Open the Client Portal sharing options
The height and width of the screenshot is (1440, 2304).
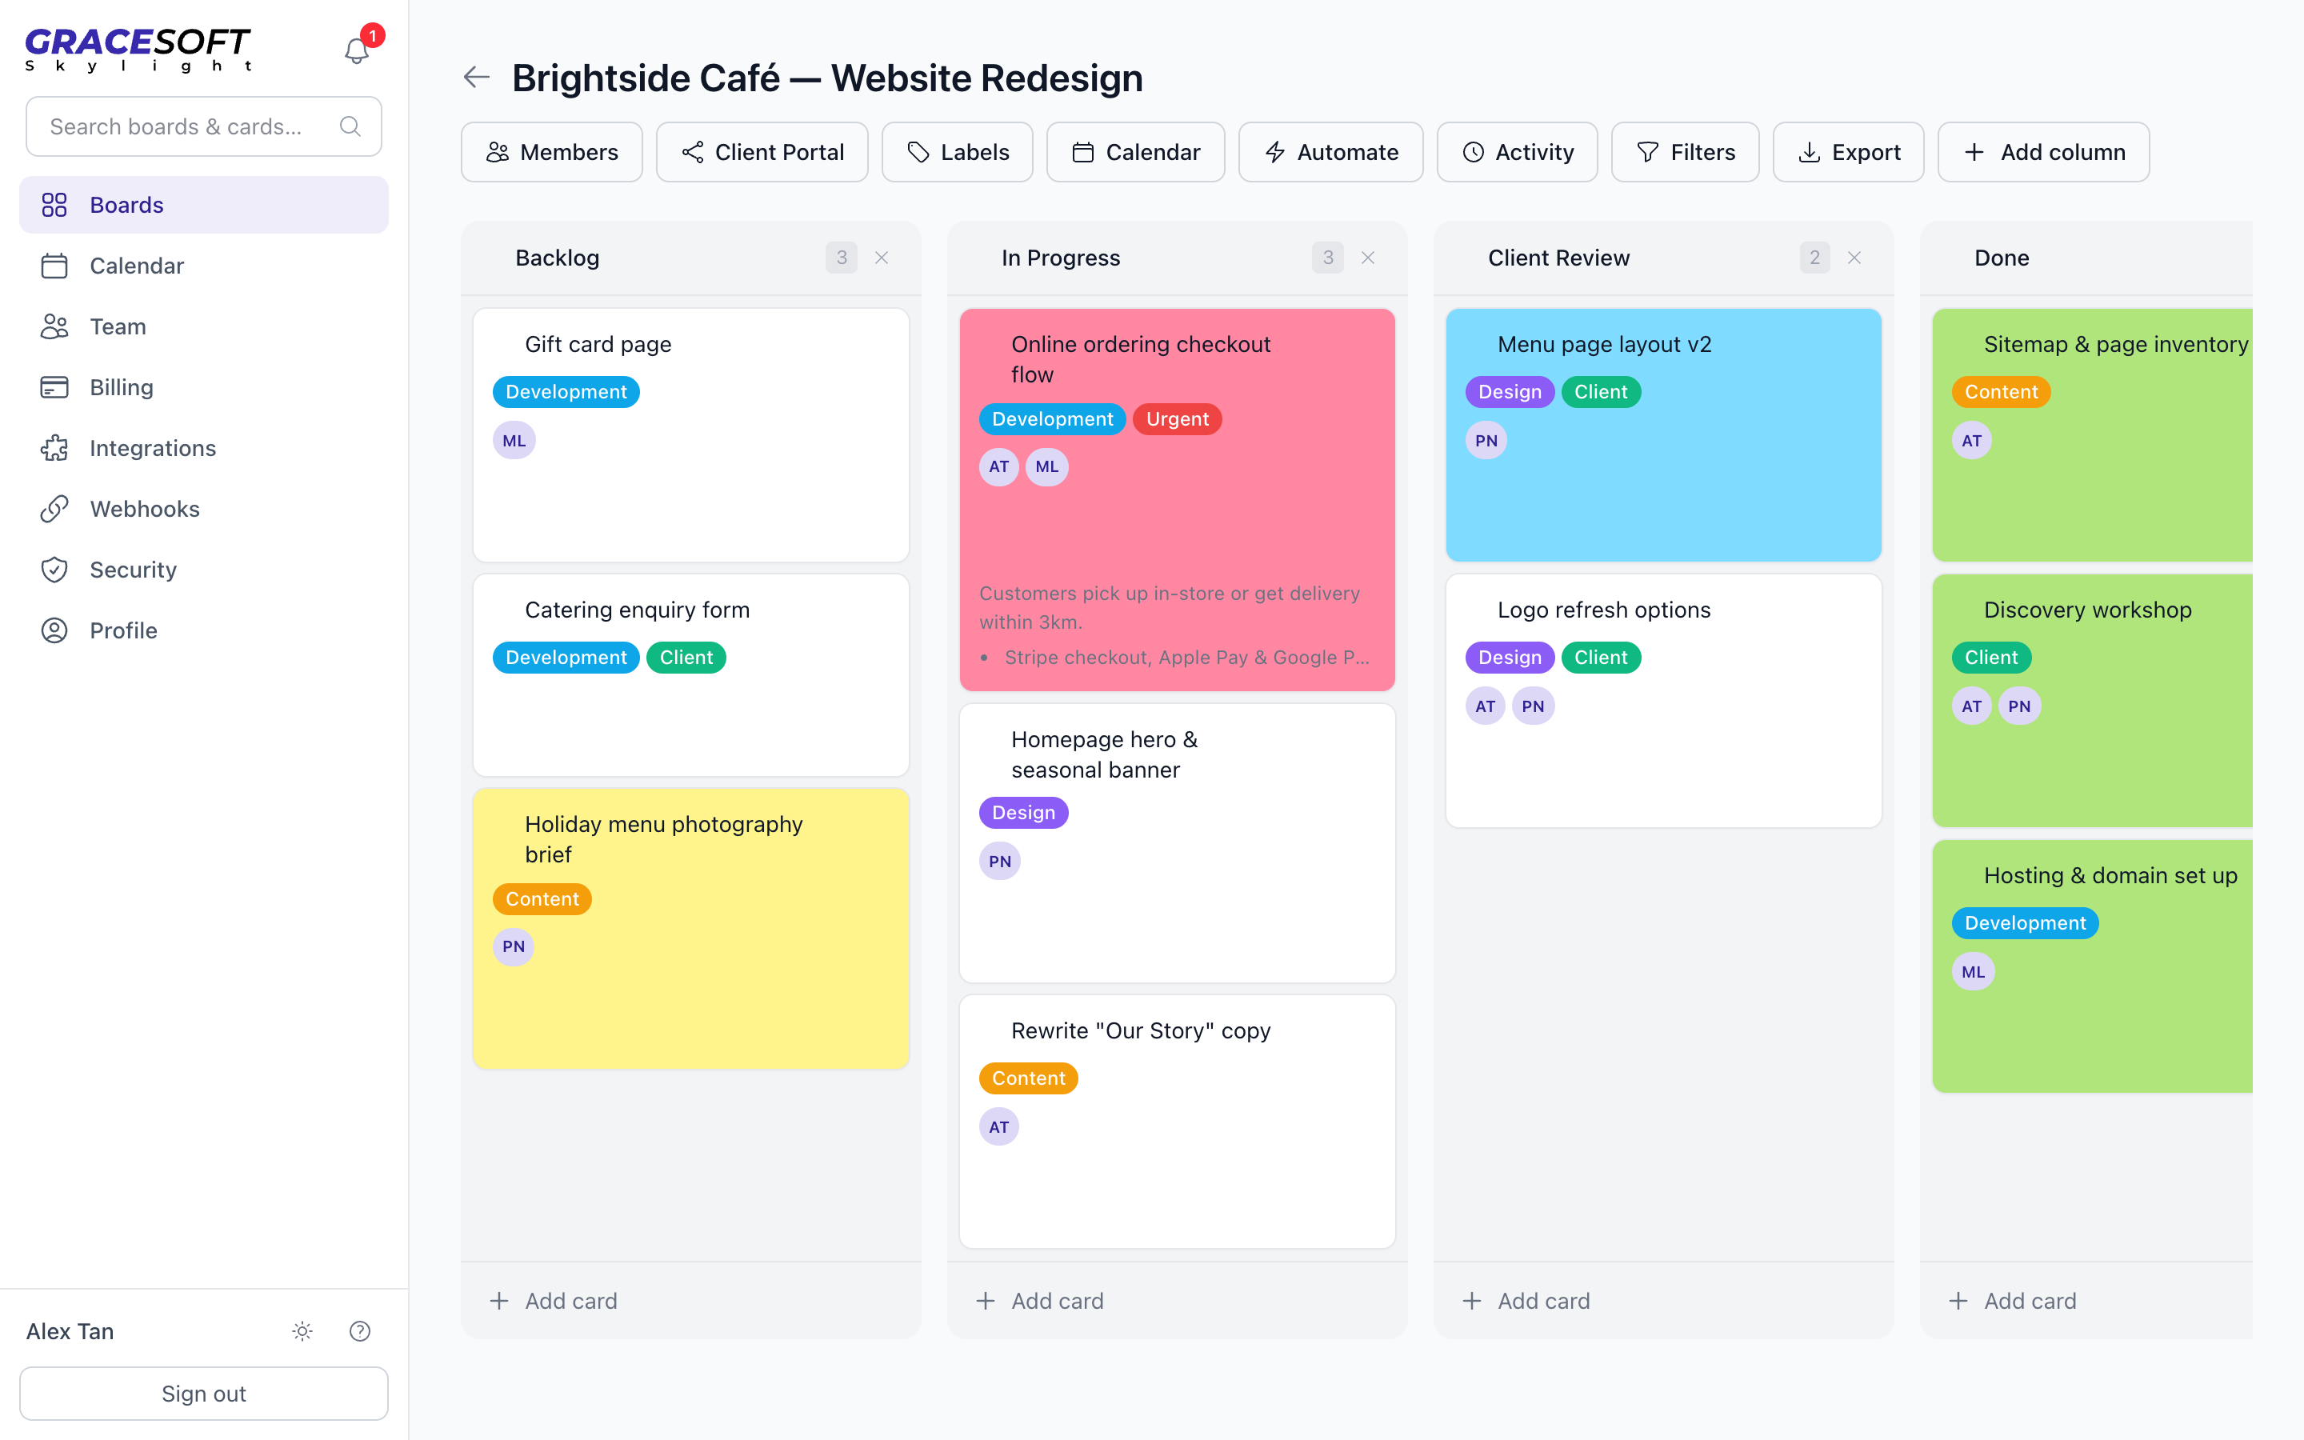[762, 152]
